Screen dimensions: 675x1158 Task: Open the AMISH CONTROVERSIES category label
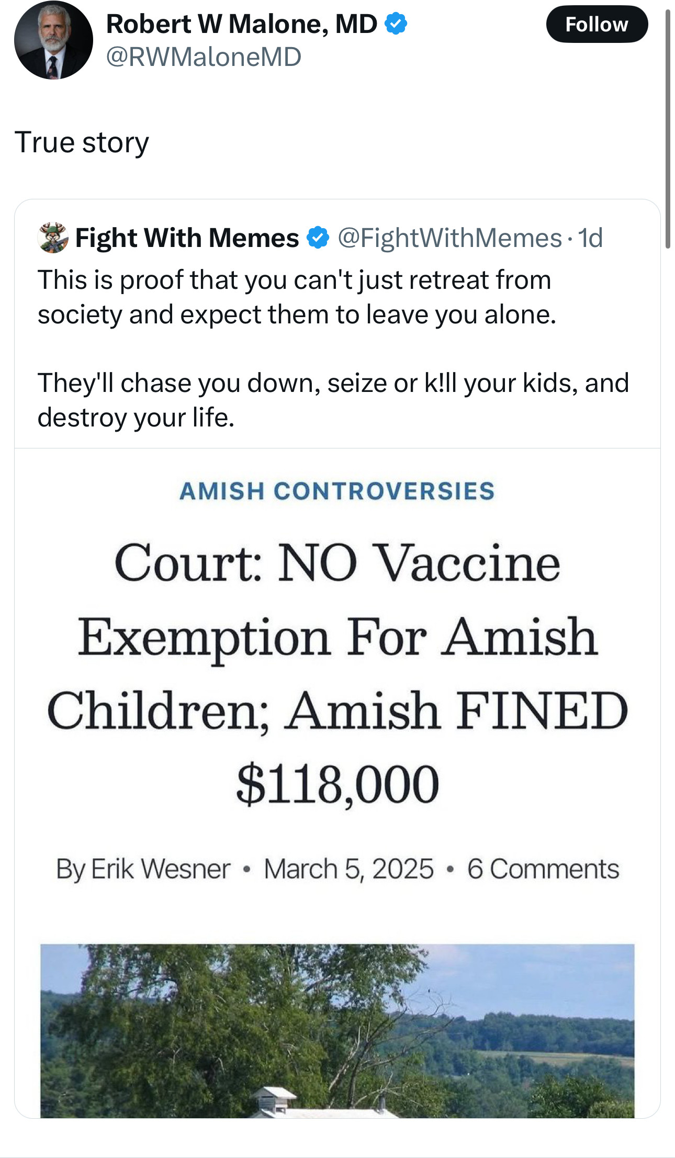(337, 491)
